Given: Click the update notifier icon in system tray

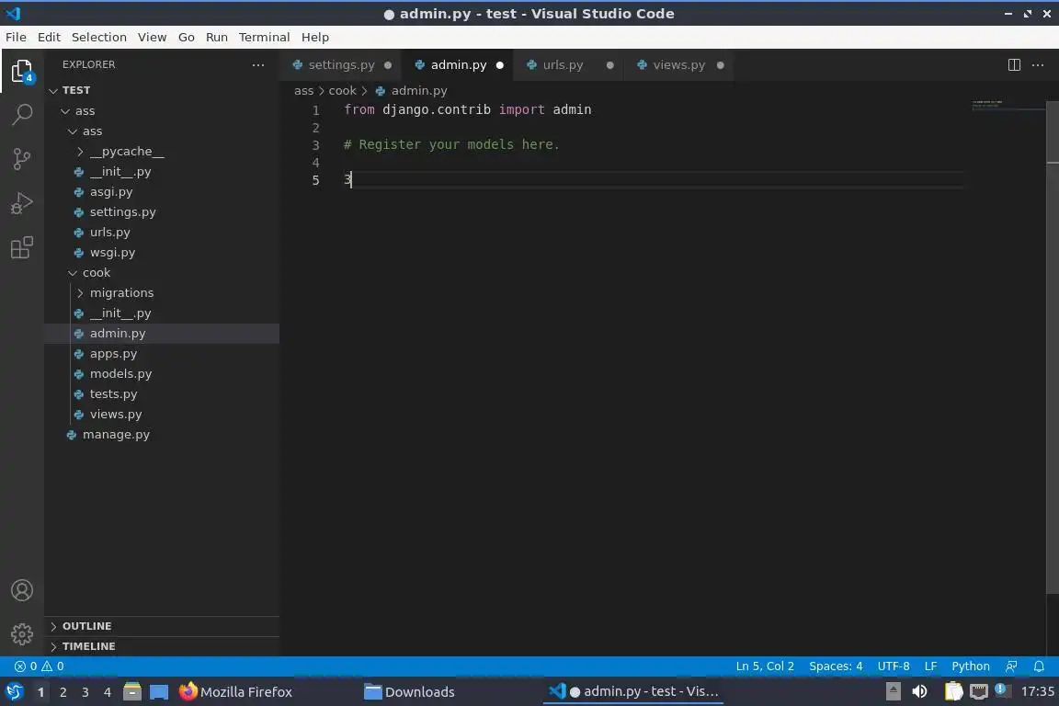Looking at the screenshot, I should [1001, 690].
